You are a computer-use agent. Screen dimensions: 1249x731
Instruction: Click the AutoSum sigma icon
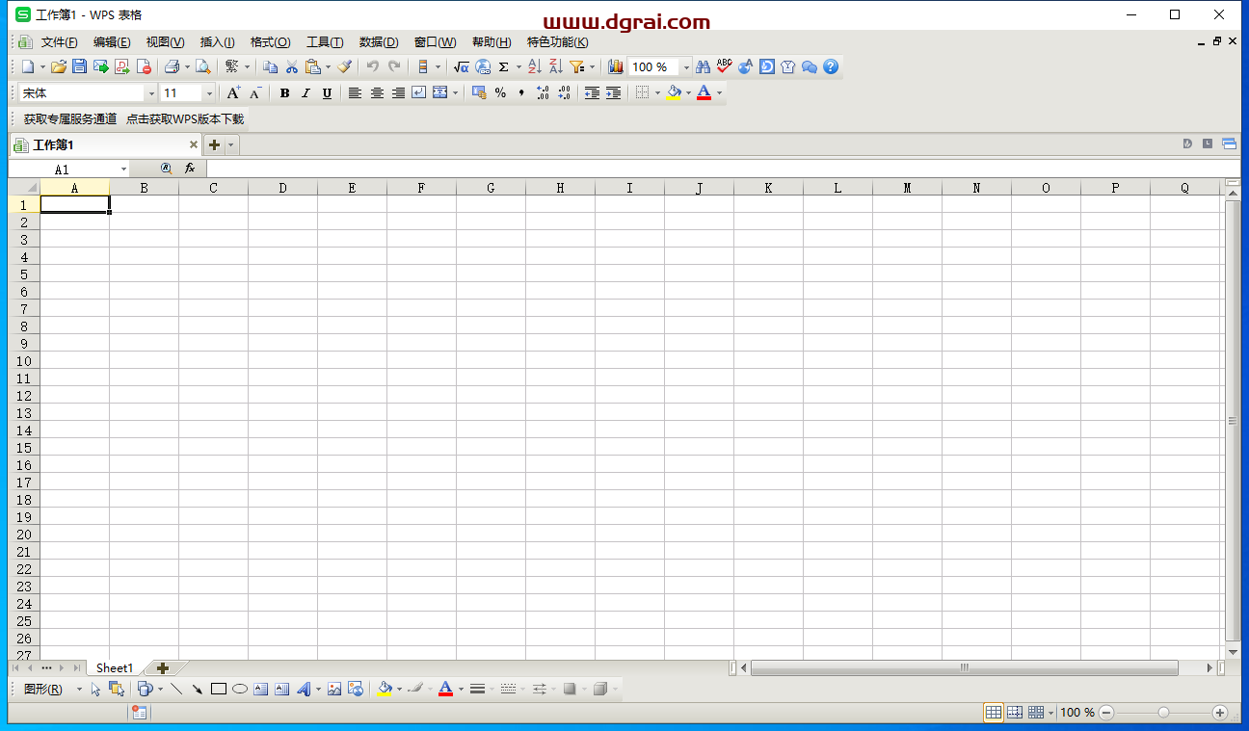(503, 66)
